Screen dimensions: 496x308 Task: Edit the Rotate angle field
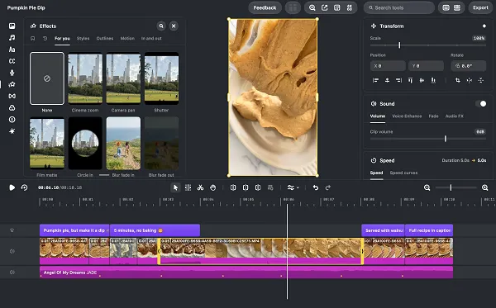click(469, 66)
